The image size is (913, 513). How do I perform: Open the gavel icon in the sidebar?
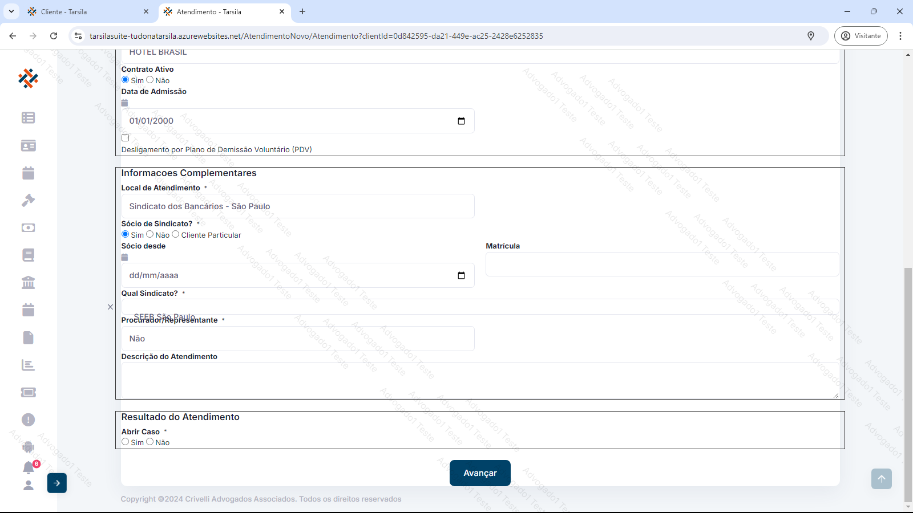28,200
